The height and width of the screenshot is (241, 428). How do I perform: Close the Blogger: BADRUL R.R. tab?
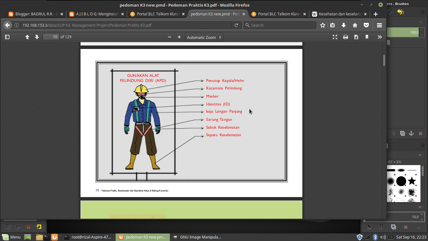(62, 14)
